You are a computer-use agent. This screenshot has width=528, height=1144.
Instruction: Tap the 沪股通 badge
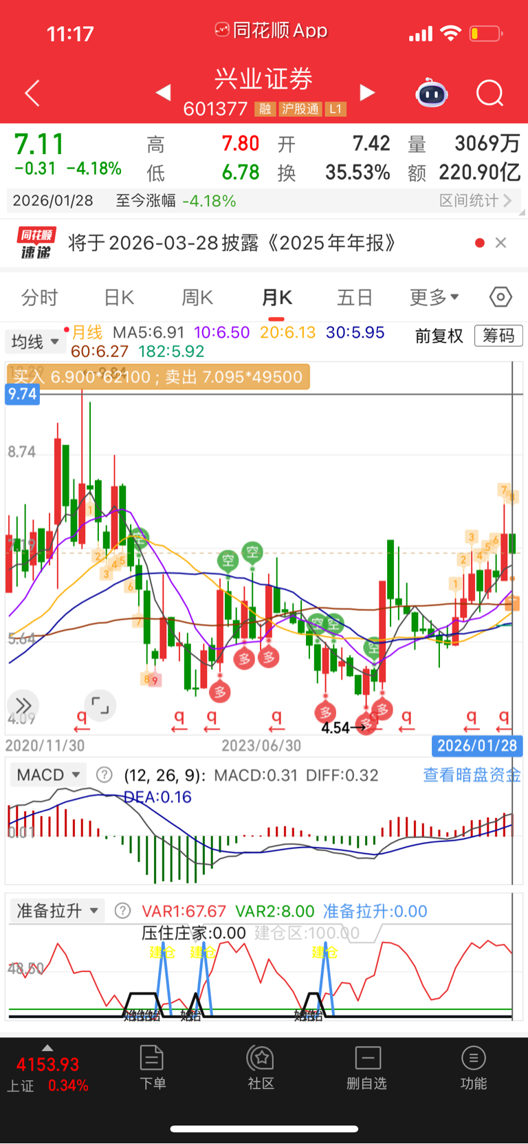(x=301, y=109)
